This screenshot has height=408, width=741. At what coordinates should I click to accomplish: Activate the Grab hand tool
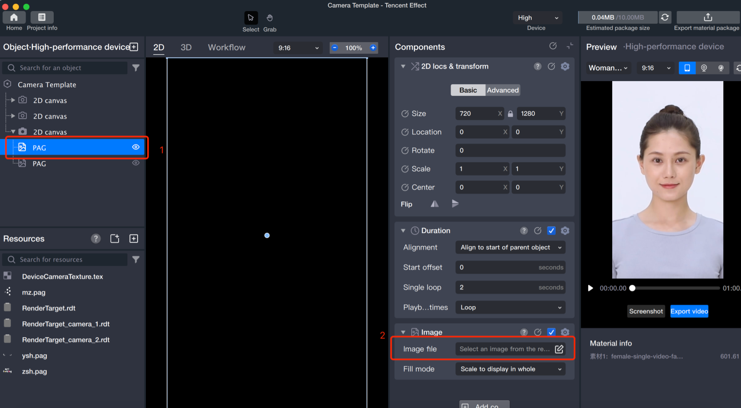pyautogui.click(x=270, y=18)
